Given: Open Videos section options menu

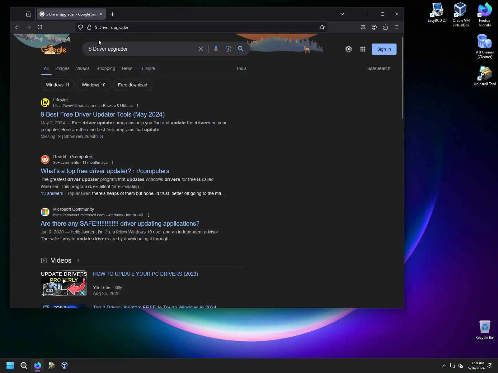Looking at the screenshot, I should pos(78,260).
